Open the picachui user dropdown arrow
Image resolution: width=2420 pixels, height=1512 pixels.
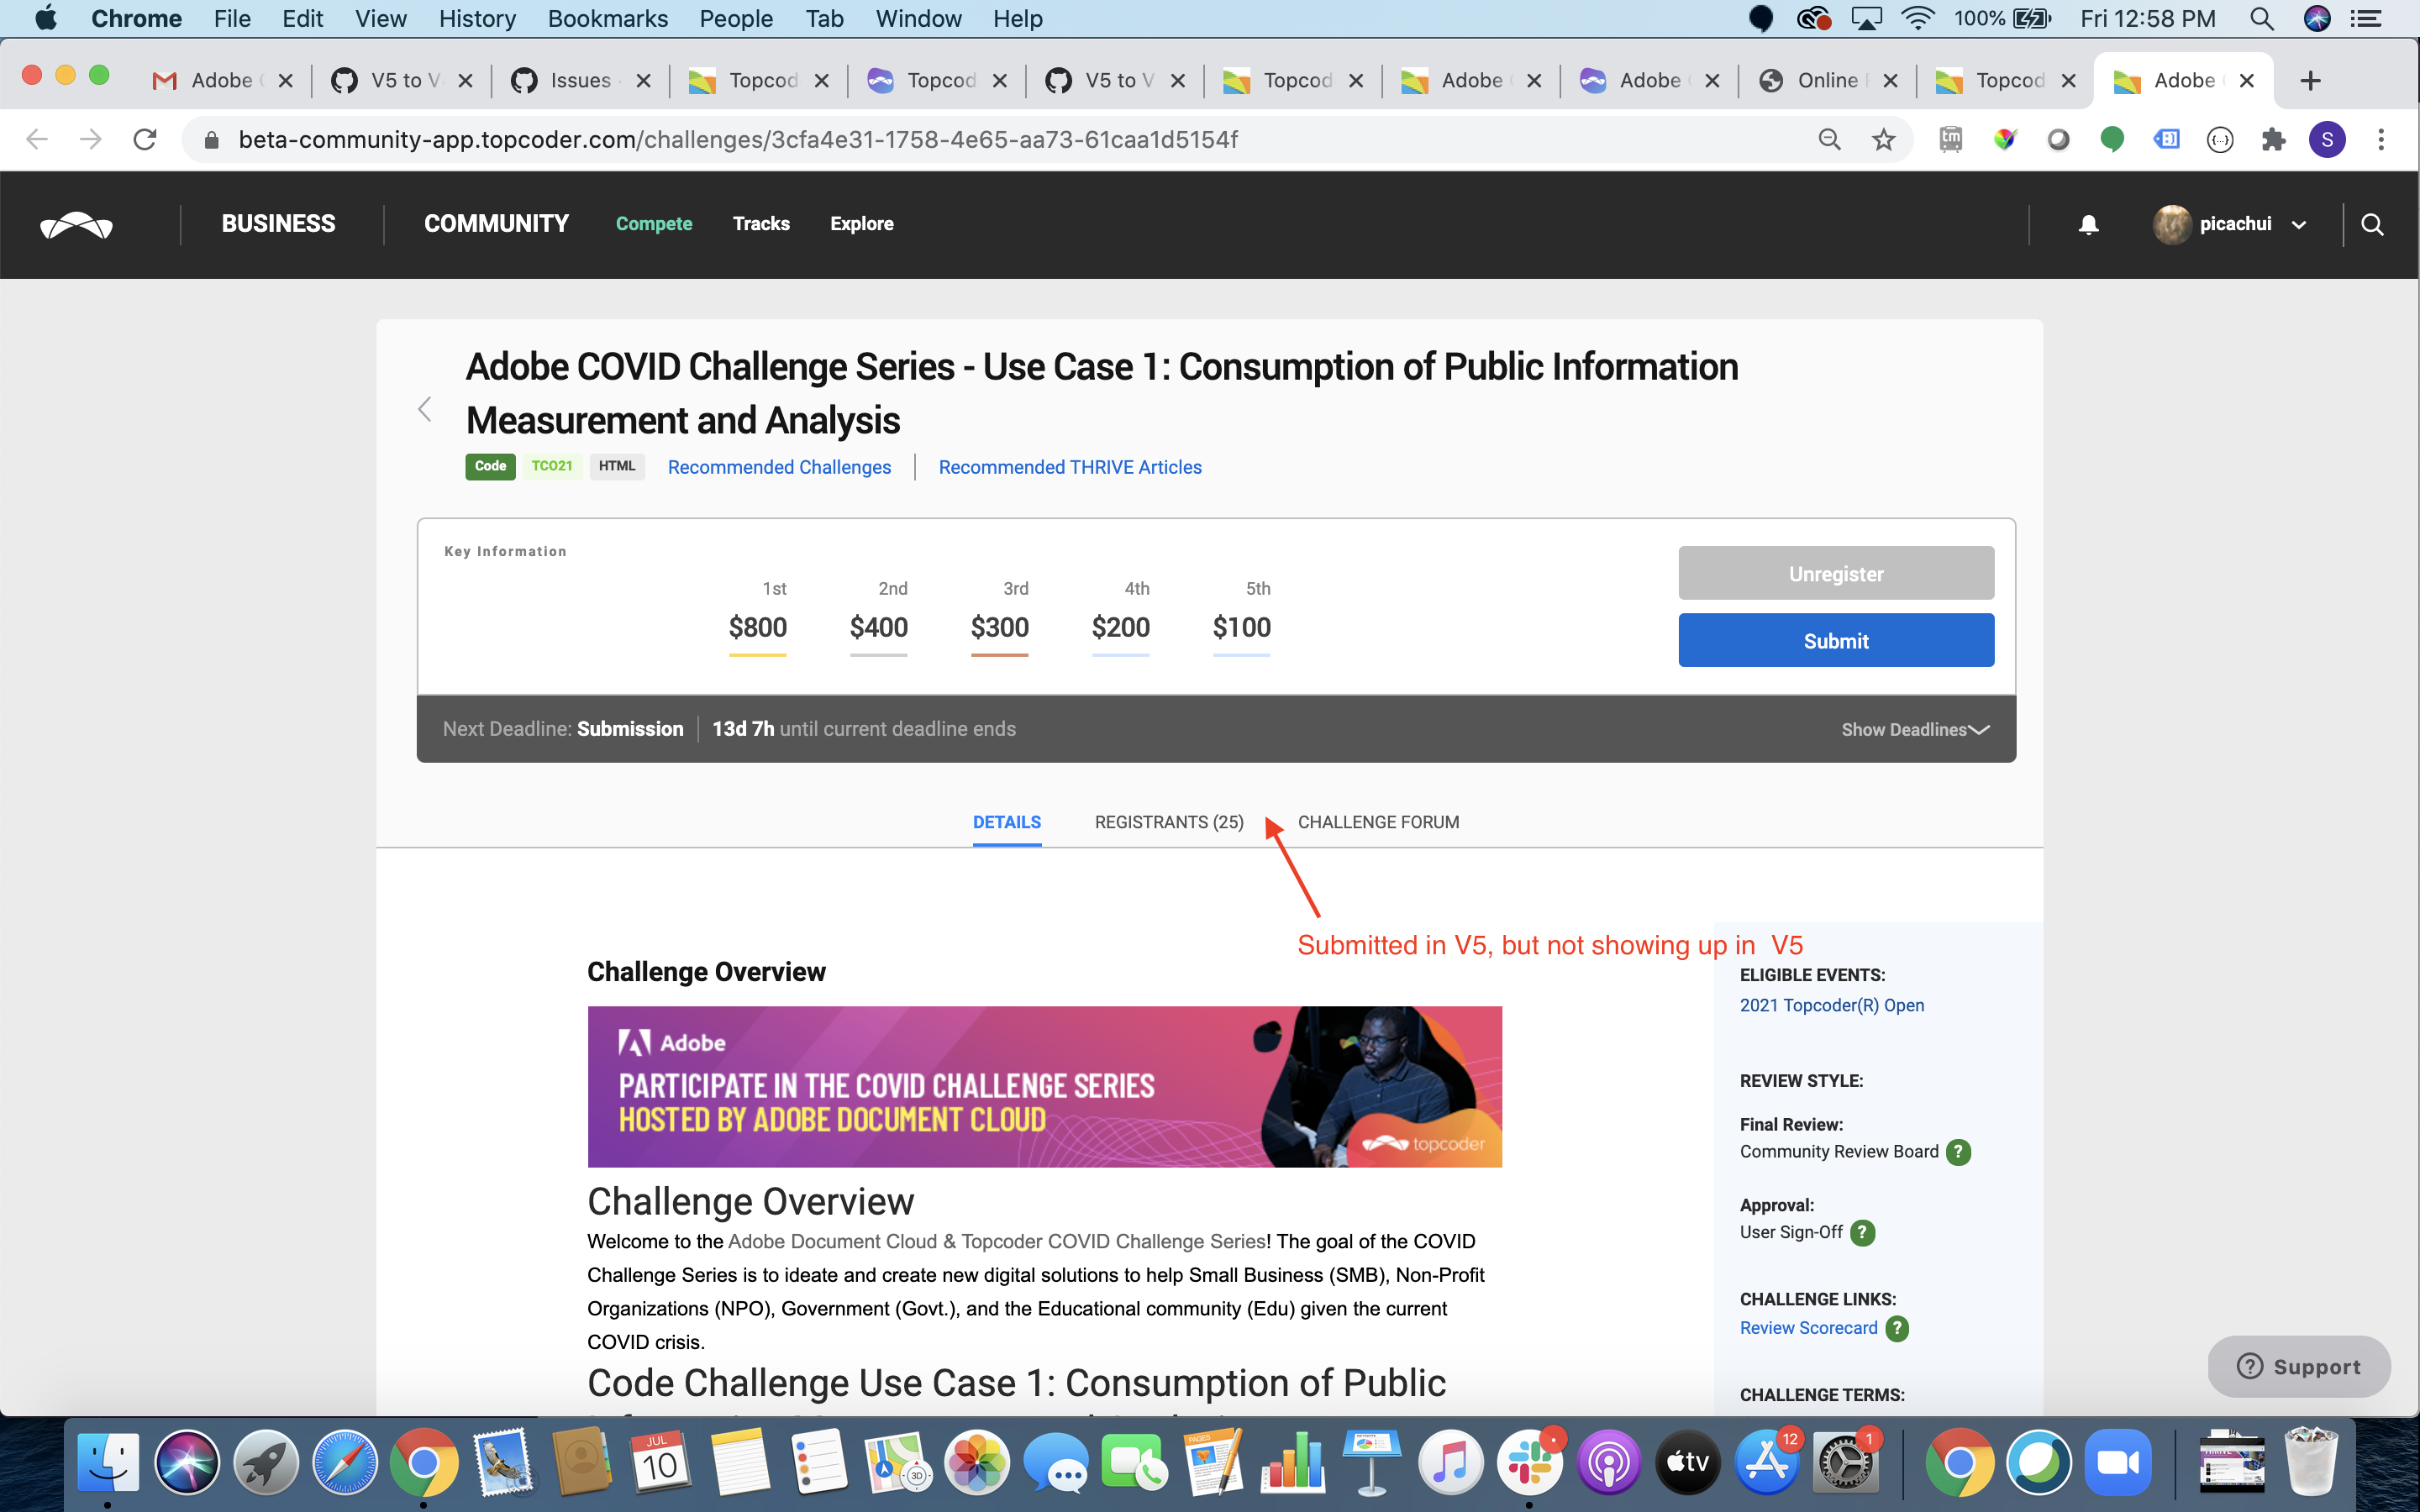(x=2299, y=225)
